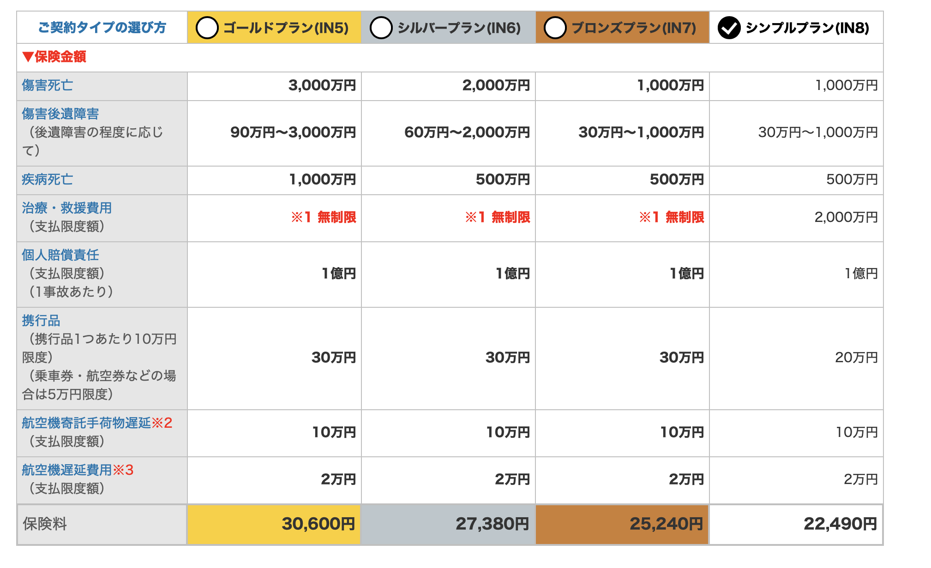Click the gold plan ※1 無制限 note
The width and height of the screenshot is (931, 568).
(x=324, y=217)
